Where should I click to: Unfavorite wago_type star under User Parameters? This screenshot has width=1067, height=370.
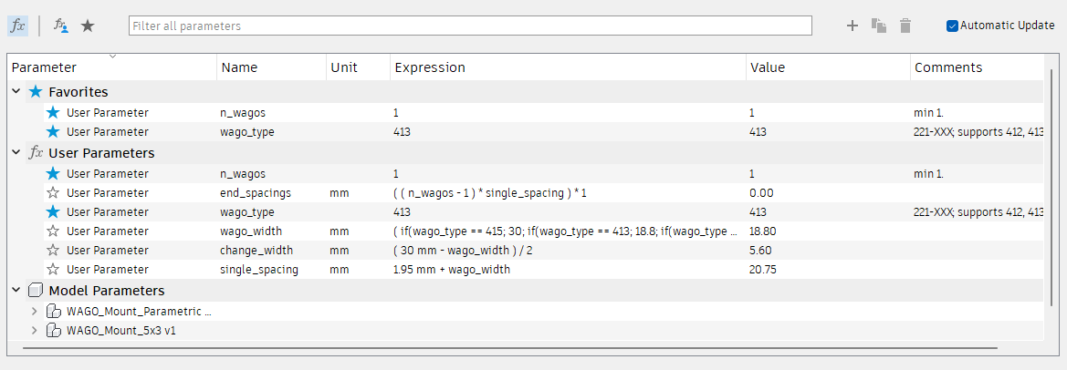[53, 211]
